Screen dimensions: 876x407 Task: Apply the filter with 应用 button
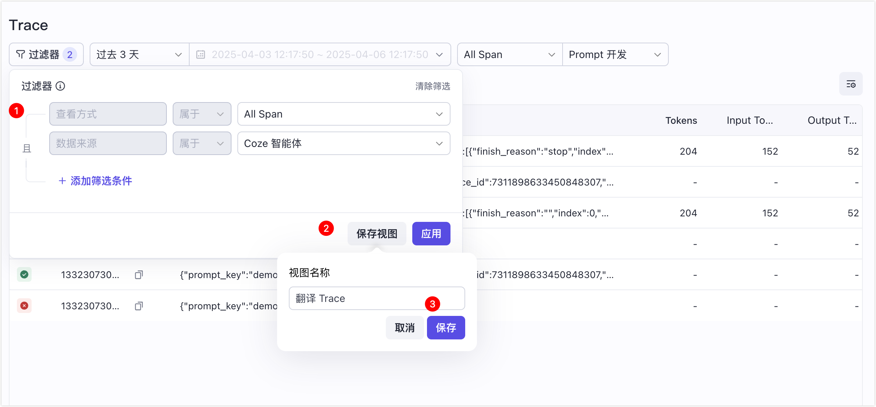[431, 234]
